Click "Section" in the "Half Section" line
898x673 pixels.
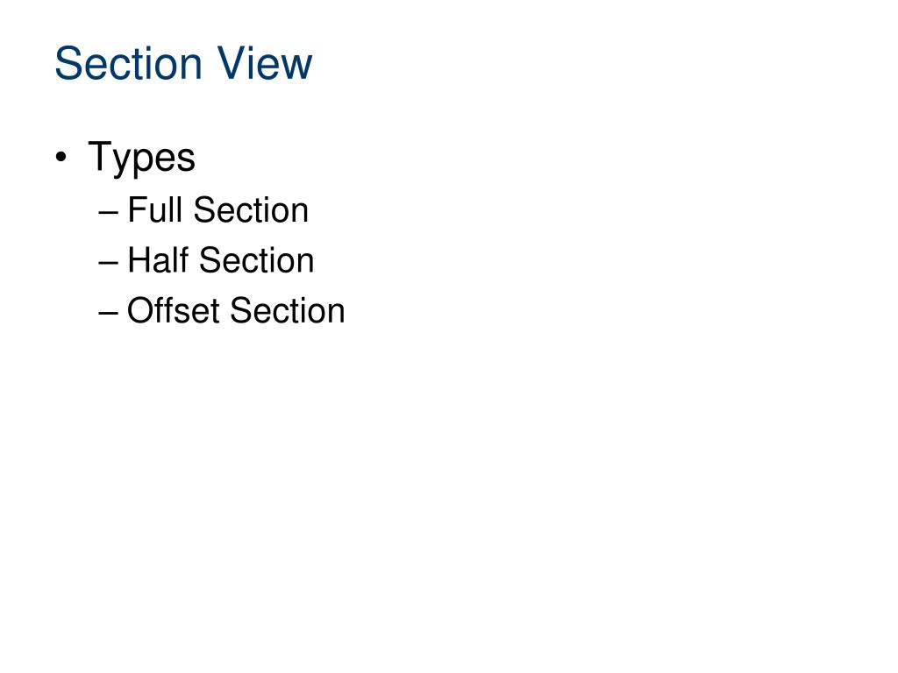[x=257, y=260]
